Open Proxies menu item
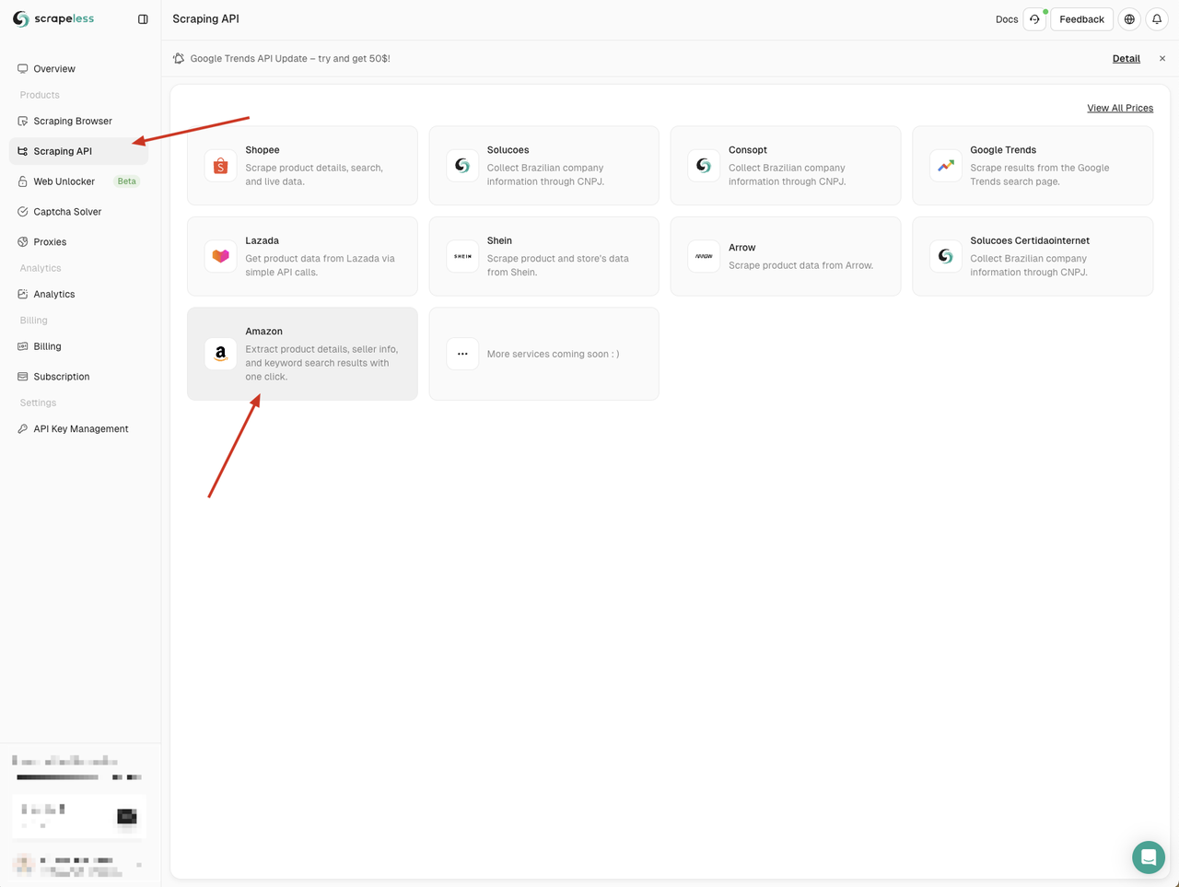Image resolution: width=1179 pixels, height=887 pixels. tap(78, 242)
